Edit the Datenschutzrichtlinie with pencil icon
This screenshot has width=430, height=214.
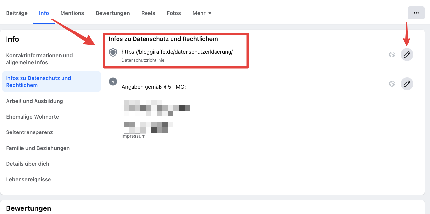(407, 55)
